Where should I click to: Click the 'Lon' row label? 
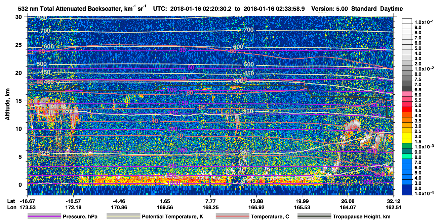(11, 207)
